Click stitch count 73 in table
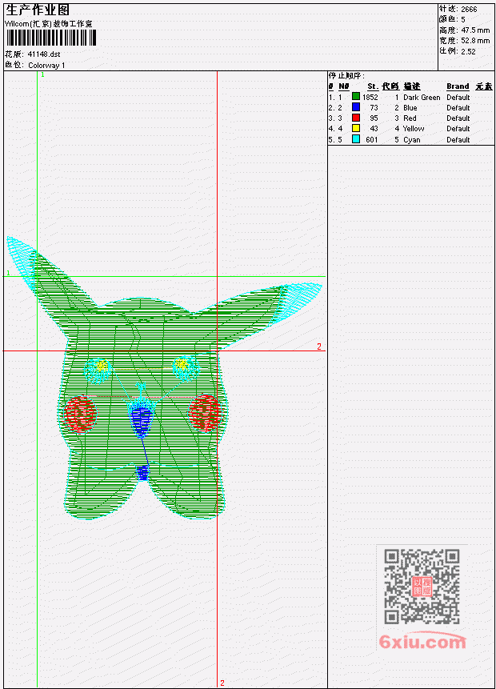 point(374,108)
